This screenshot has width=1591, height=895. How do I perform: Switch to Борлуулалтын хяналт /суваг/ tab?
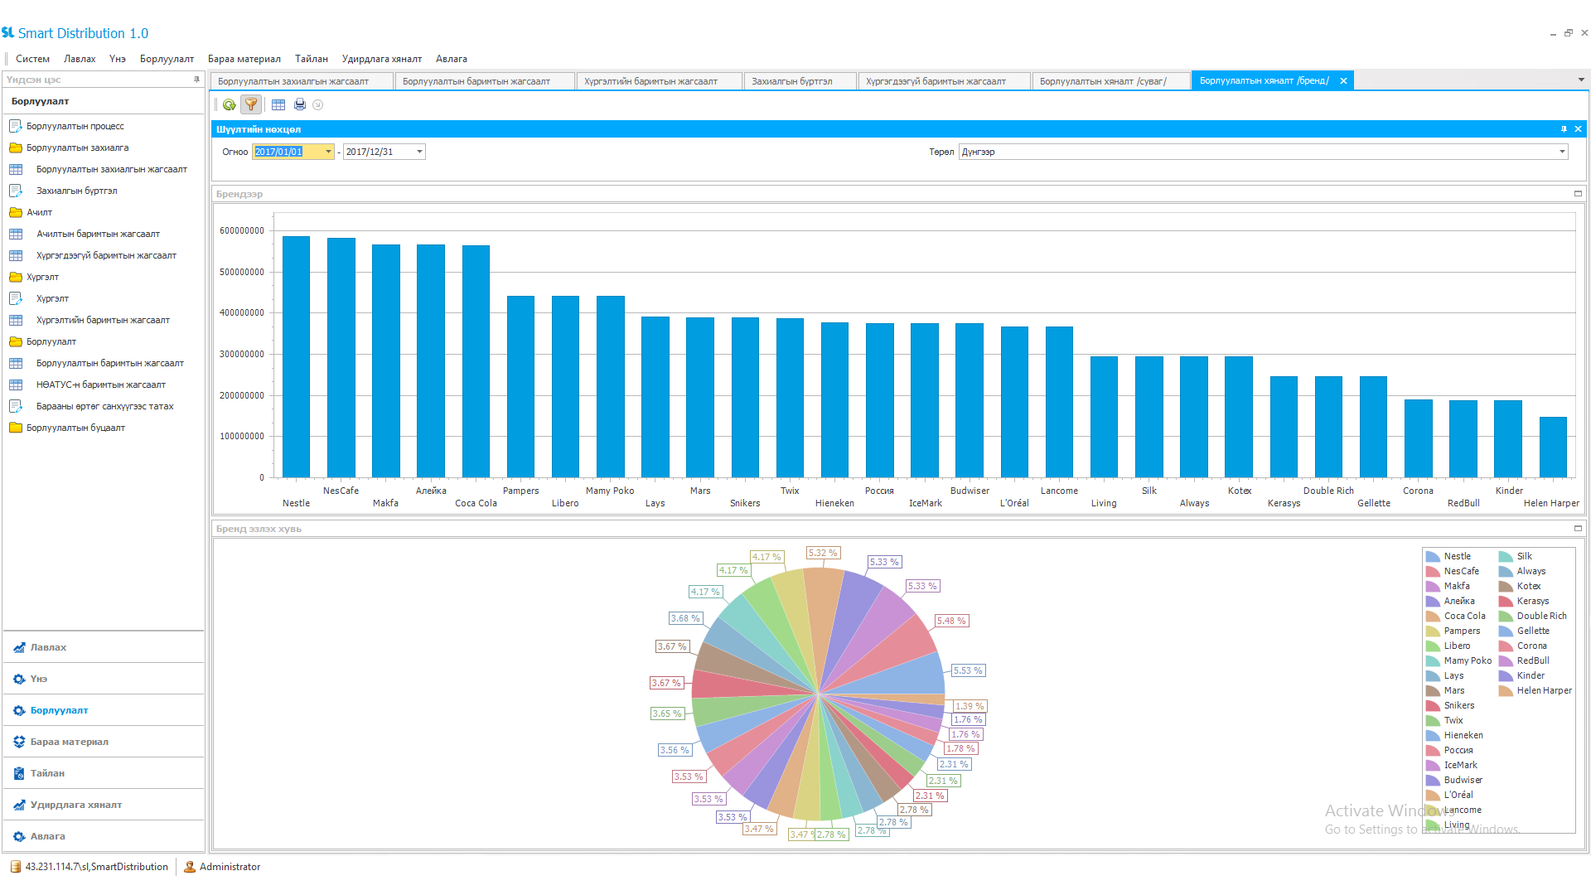click(1110, 81)
